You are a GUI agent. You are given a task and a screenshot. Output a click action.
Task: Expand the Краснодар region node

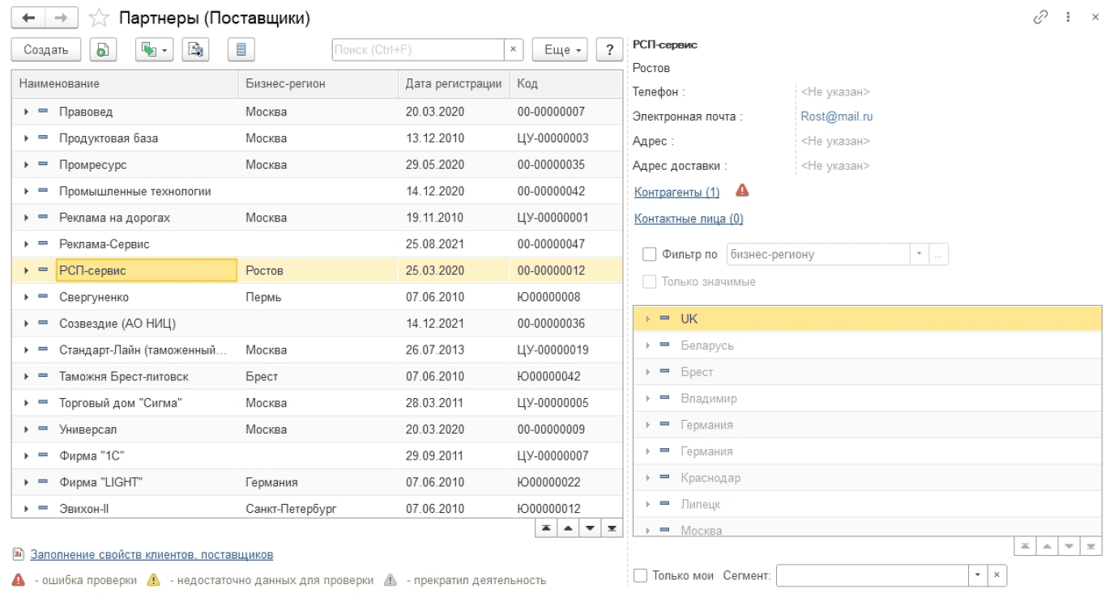point(648,478)
